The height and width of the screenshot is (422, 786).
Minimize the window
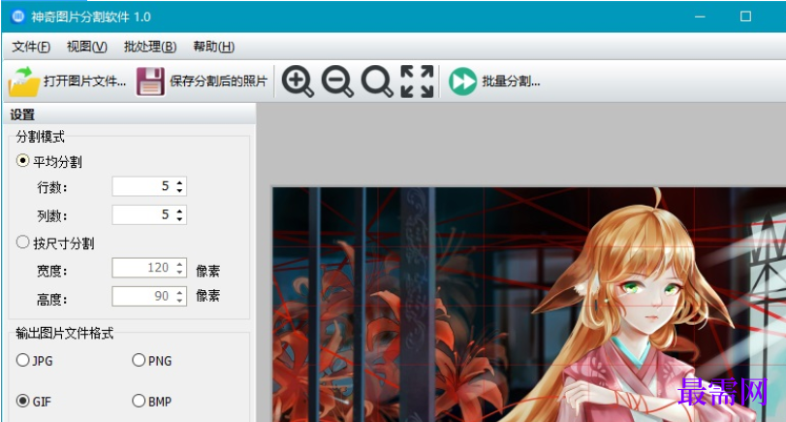click(700, 16)
